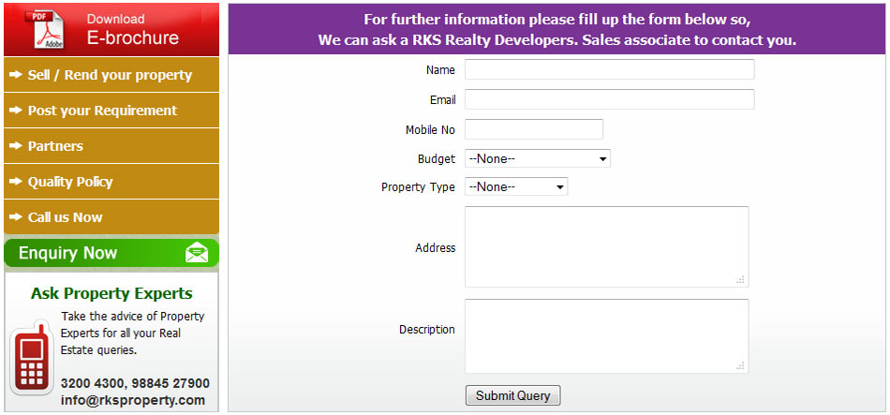Click the Mobile No input field

(534, 129)
